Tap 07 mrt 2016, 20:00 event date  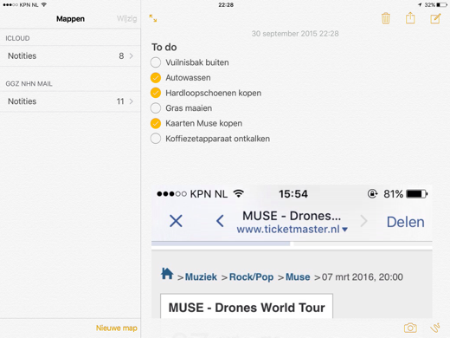pyautogui.click(x=363, y=277)
